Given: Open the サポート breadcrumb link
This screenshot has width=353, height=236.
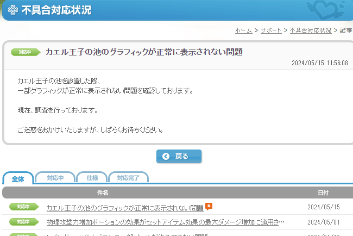Looking at the screenshot, I should coord(271,30).
